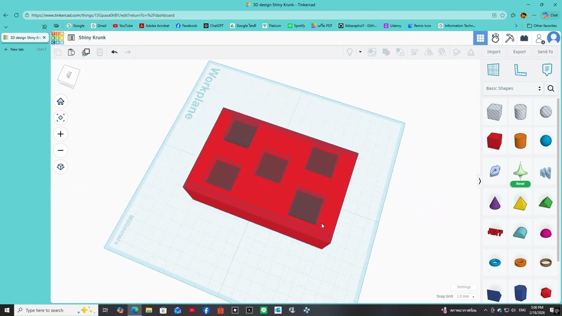This screenshot has width=562, height=316.
Task: Toggle show all lightbulb icon
Action: pyautogui.click(x=350, y=52)
